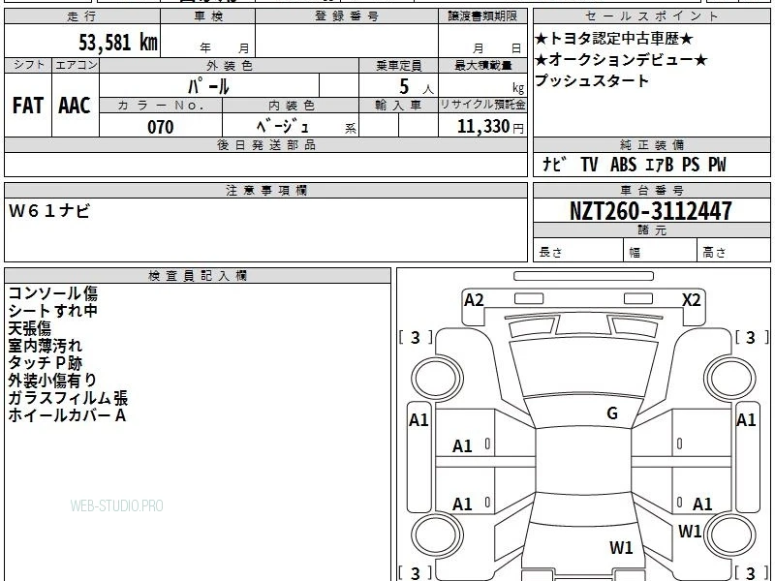Click the PW equipment entry
775x581 pixels.
click(x=717, y=164)
